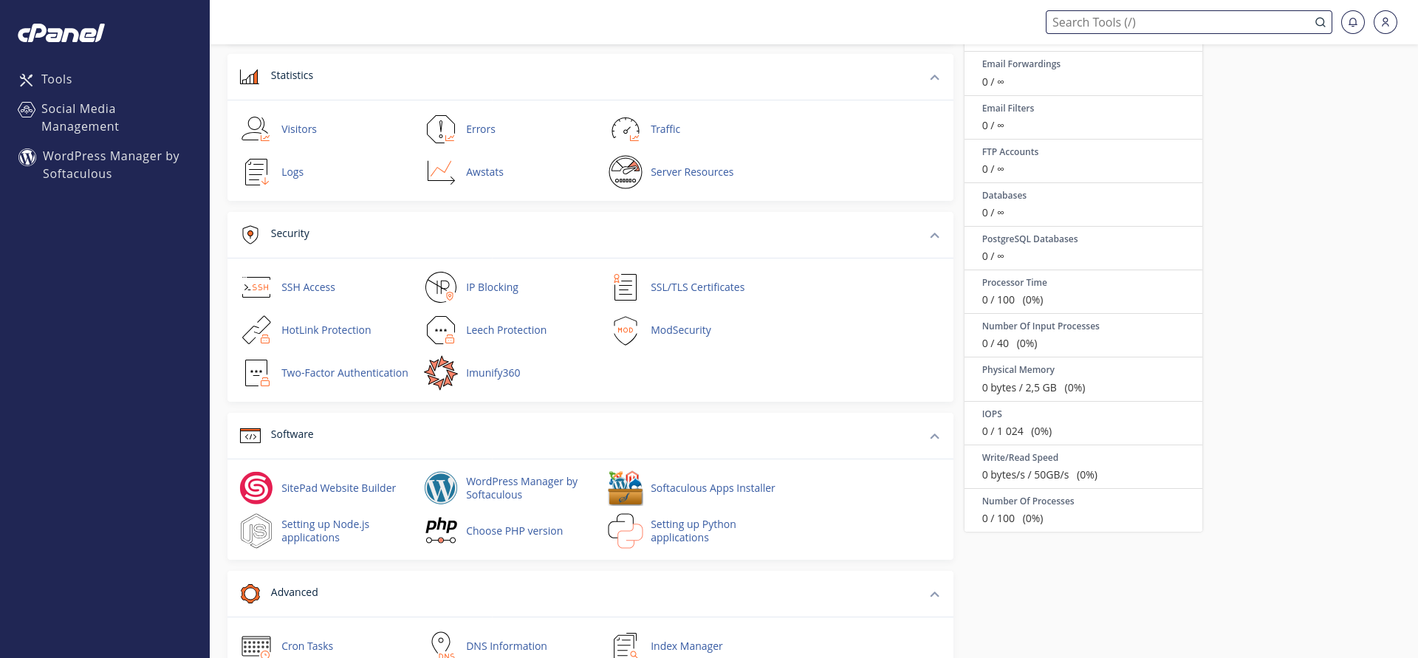Click the search magnifier icon

click(1321, 22)
